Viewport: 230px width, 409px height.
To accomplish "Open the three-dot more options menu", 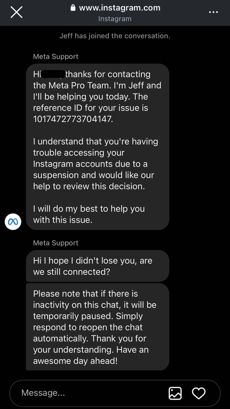I will [x=213, y=12].
